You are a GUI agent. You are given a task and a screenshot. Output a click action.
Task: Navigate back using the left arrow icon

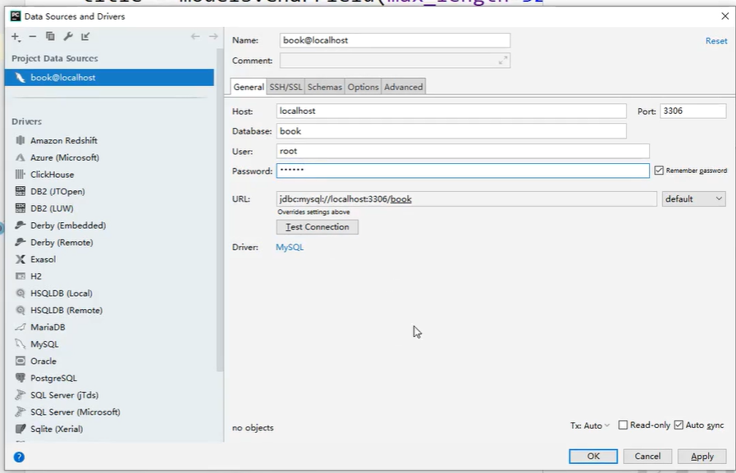point(196,36)
